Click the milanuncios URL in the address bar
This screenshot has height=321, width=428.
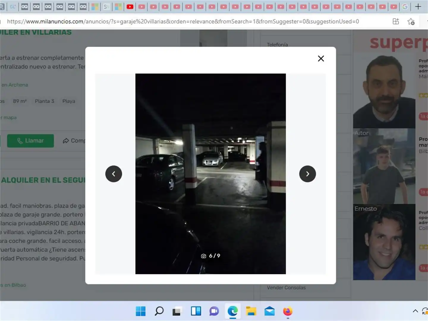tap(183, 21)
